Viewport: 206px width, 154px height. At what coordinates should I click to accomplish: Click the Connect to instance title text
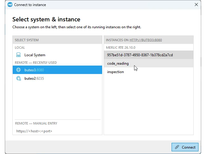pos(30,5)
